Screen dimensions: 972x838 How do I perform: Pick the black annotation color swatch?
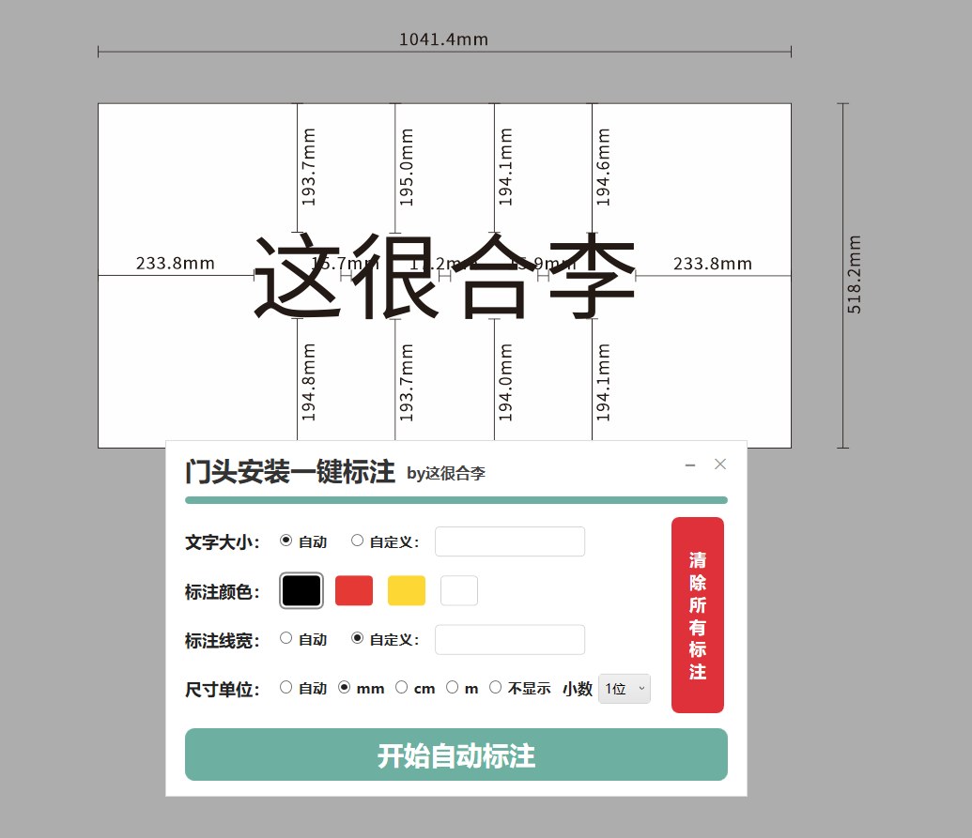[301, 590]
